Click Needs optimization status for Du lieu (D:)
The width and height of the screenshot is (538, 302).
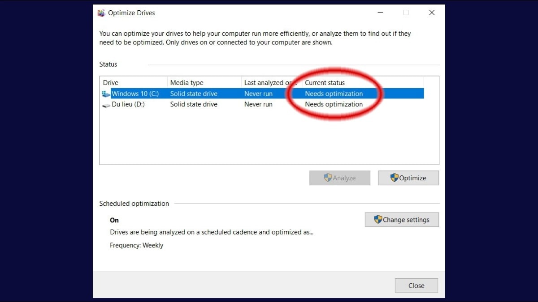pyautogui.click(x=334, y=104)
